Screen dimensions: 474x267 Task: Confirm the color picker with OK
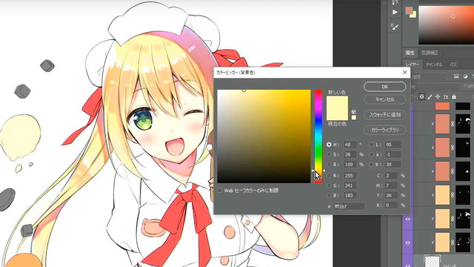click(384, 87)
